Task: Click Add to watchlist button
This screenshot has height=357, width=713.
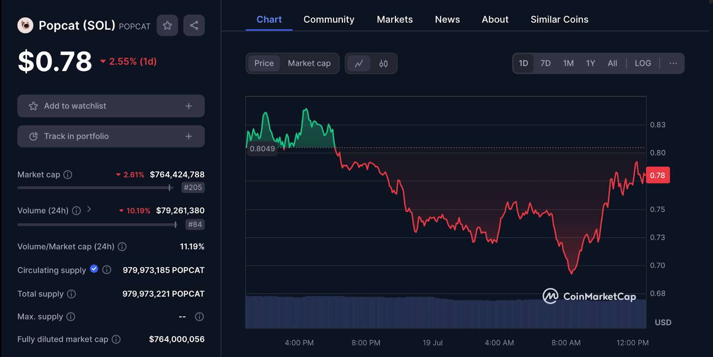Action: coord(111,106)
